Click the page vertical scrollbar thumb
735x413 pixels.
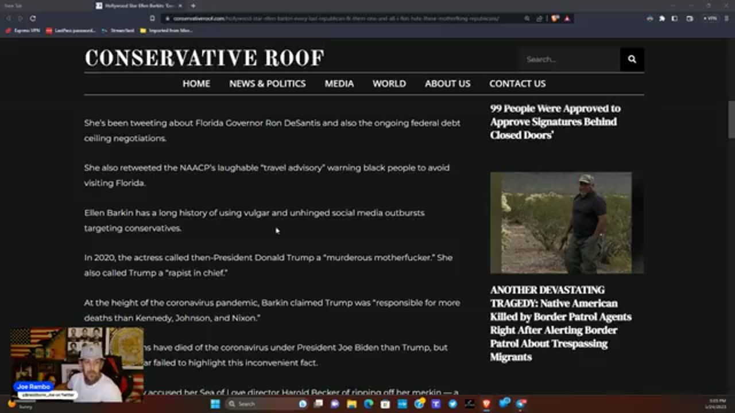pyautogui.click(x=731, y=119)
